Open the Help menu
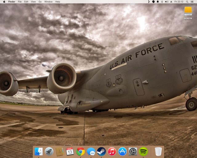 click(58, 2)
